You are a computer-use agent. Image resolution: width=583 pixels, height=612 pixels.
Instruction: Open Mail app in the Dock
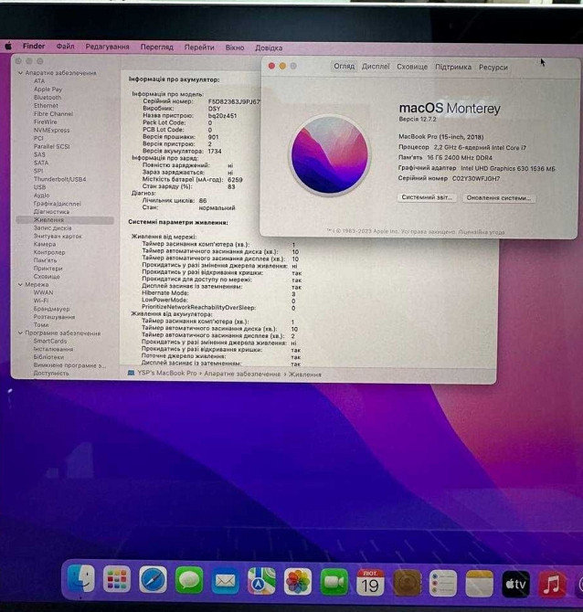point(225,581)
